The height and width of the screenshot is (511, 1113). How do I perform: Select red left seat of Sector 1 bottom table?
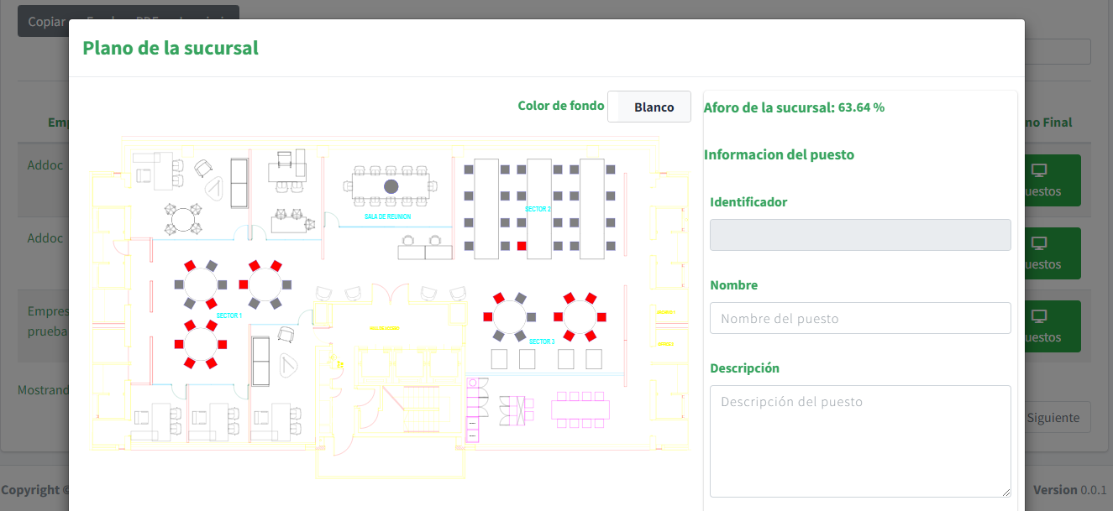click(x=178, y=344)
